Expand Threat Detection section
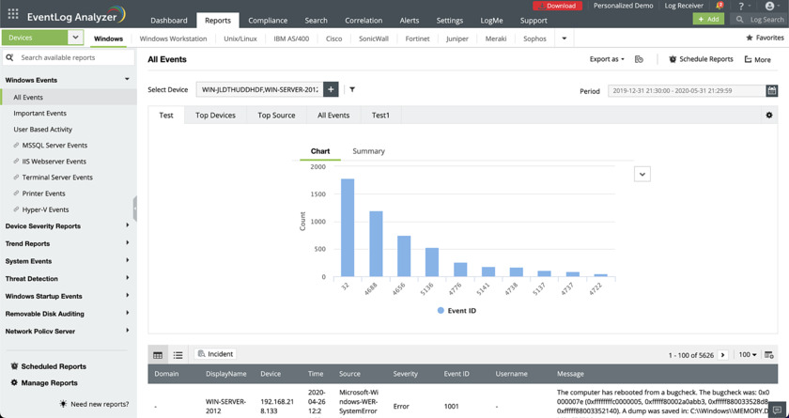The width and height of the screenshot is (789, 418). pyautogui.click(x=128, y=278)
